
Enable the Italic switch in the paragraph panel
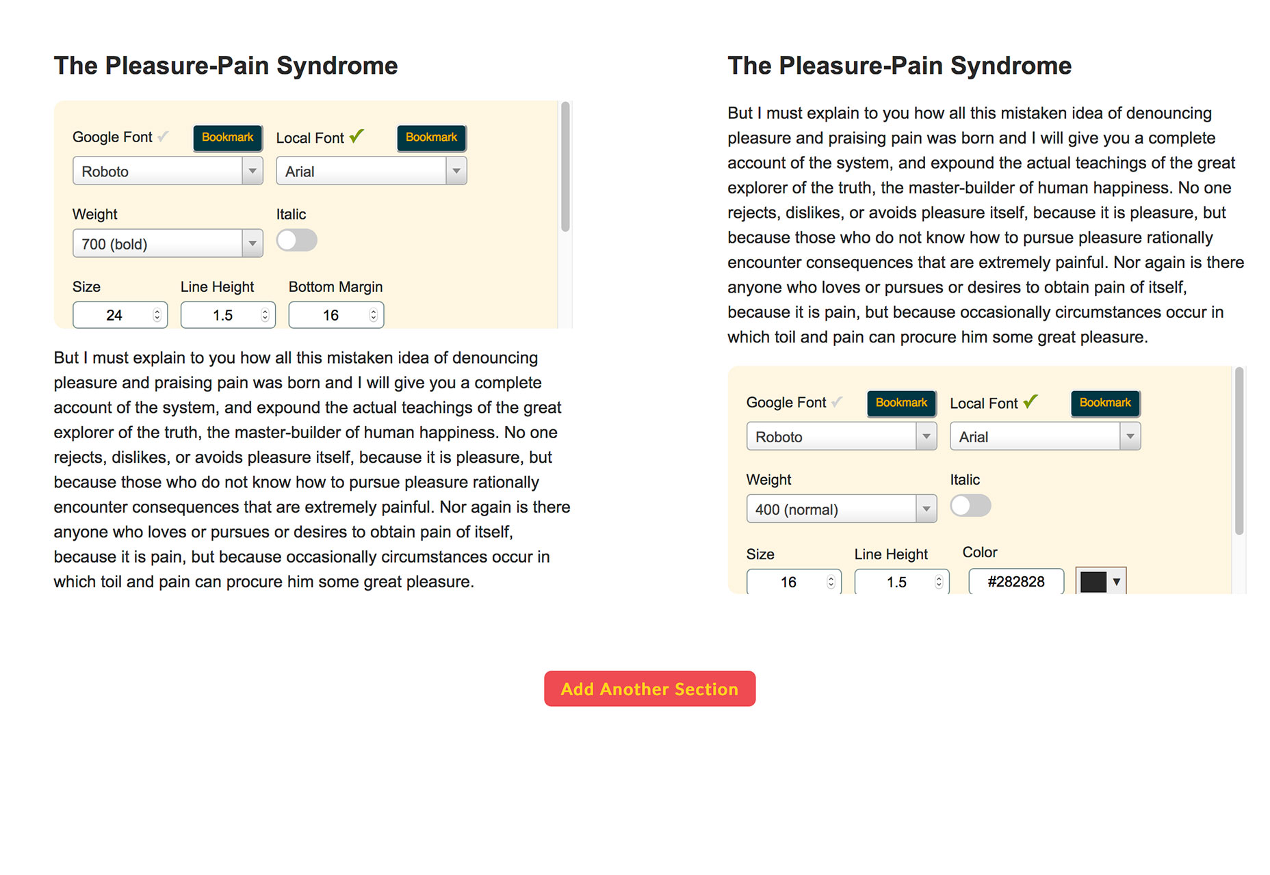970,505
